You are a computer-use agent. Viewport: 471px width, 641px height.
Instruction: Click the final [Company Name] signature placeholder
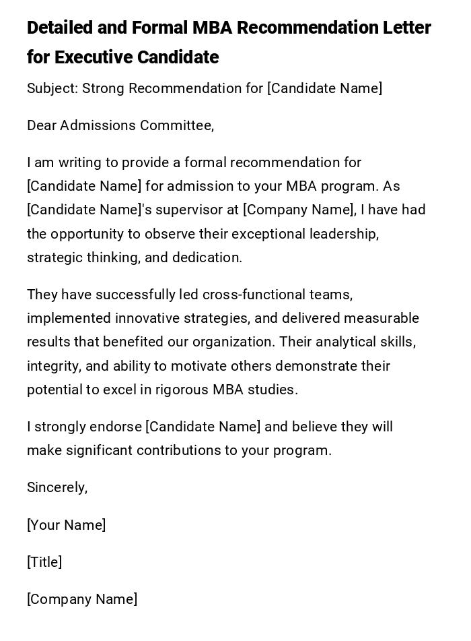(x=82, y=599)
